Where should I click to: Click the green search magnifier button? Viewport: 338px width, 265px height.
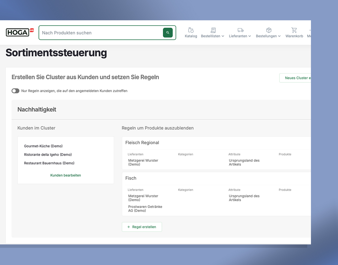click(168, 33)
